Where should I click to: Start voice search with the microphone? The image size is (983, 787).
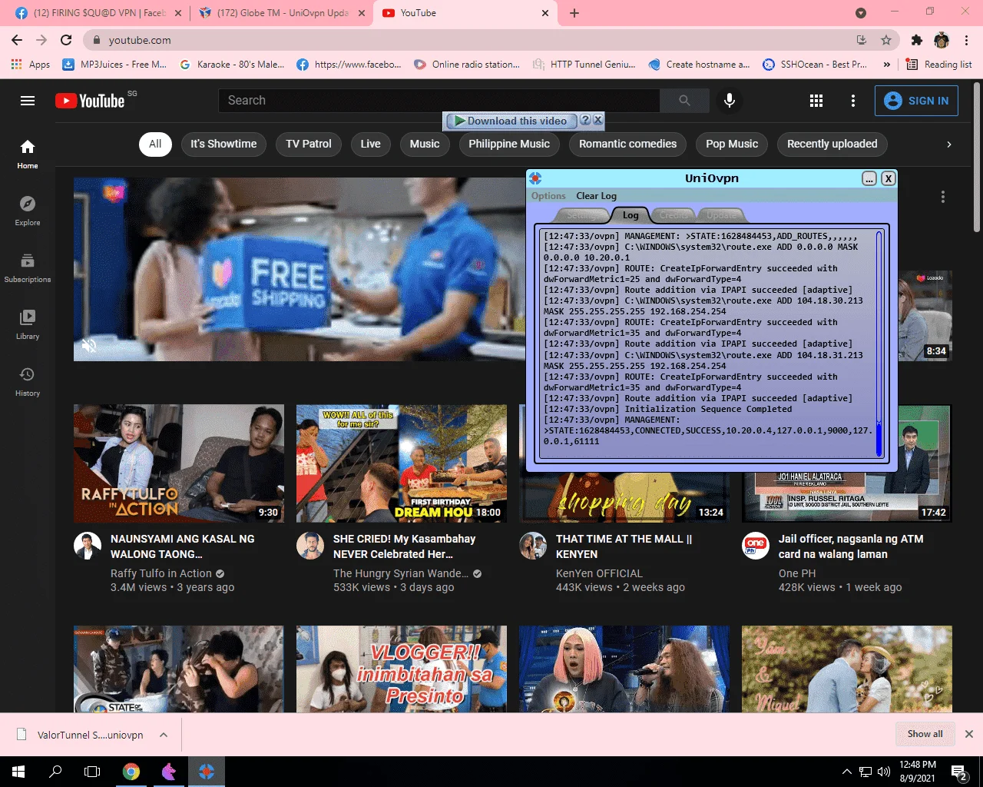tap(730, 101)
